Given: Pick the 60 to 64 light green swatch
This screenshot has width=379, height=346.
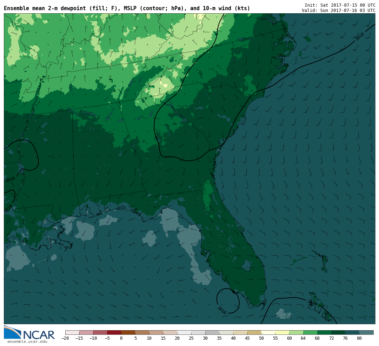Looking at the screenshot, I should [297, 332].
